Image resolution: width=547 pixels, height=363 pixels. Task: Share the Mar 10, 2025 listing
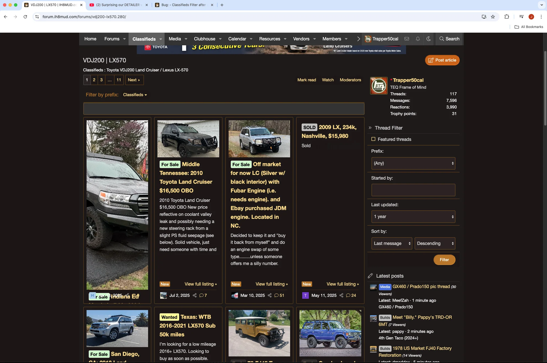[270, 295]
